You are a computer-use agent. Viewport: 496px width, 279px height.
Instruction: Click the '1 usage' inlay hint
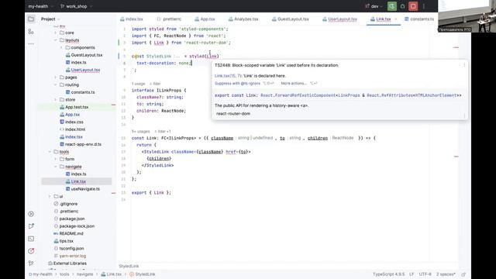138,84
